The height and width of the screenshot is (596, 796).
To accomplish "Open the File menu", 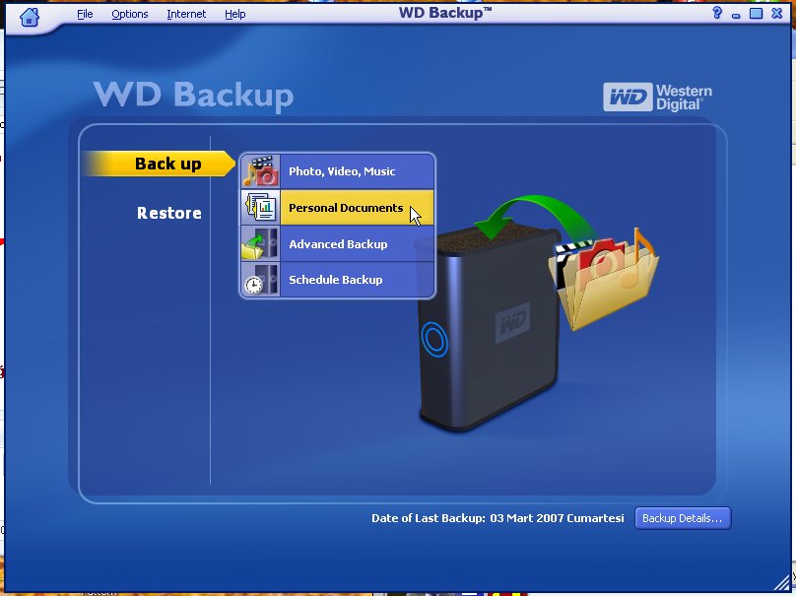I will pos(85,14).
